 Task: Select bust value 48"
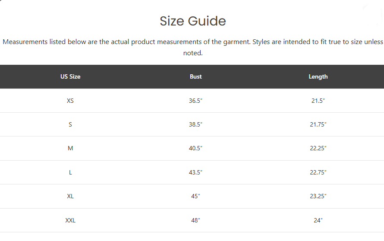pos(196,220)
